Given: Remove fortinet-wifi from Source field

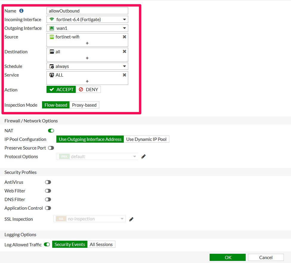Looking at the screenshot, I should (x=124, y=37).
